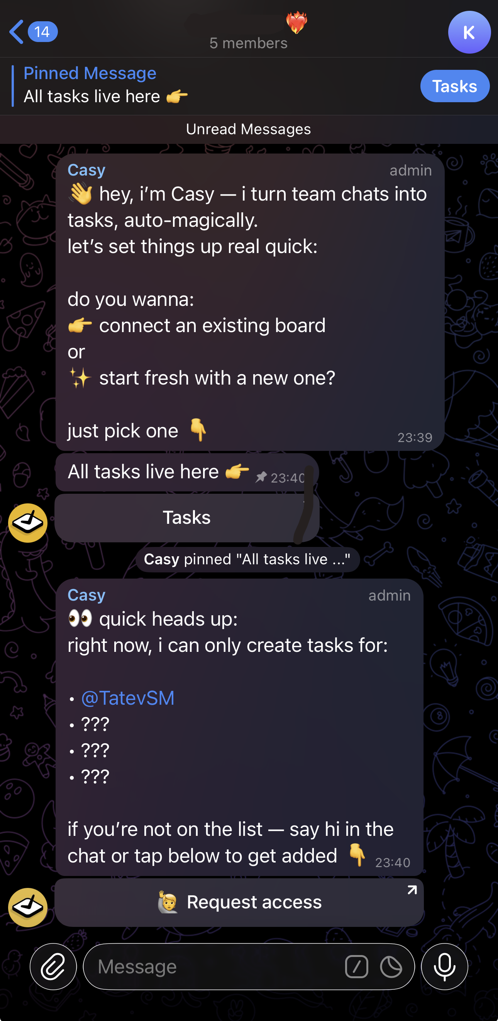Select the Unread Messages divider
The image size is (498, 1021).
point(249,129)
